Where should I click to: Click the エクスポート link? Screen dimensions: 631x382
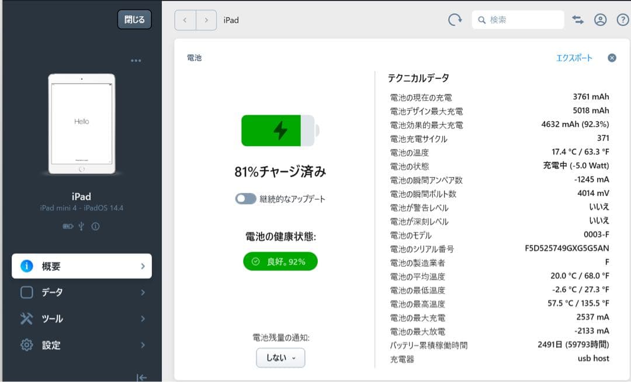tap(574, 58)
